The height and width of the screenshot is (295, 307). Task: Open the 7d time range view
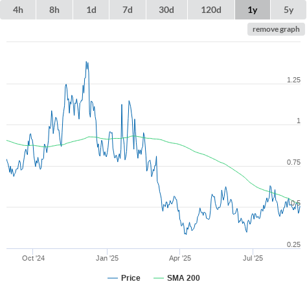pos(128,10)
